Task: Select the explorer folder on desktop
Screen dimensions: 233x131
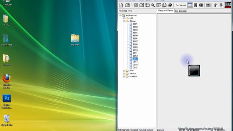Action: click(x=75, y=40)
